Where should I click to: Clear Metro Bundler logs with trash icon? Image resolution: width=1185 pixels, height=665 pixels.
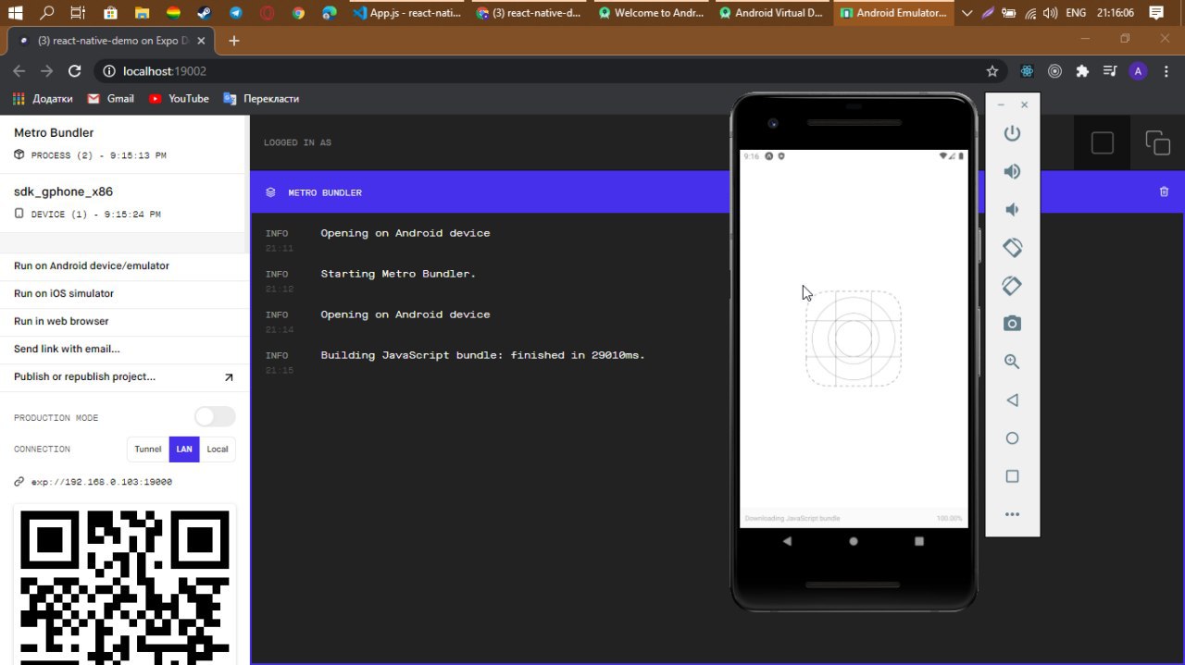pos(1164,191)
